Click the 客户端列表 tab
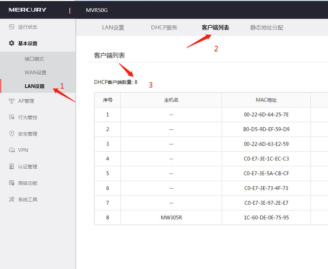This screenshot has height=269, width=328. (x=215, y=28)
